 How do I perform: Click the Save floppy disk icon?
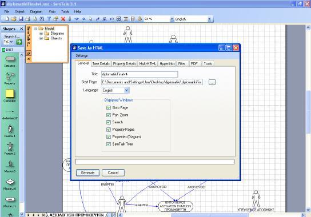pos(21,19)
